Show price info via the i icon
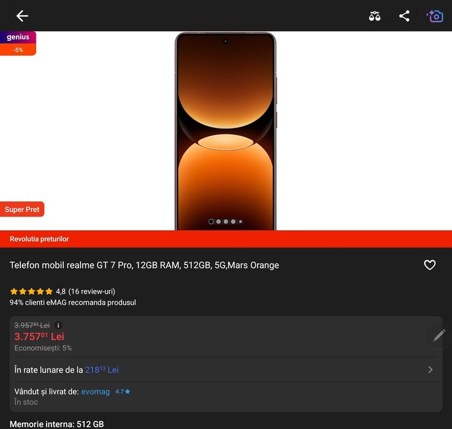This screenshot has width=452, height=429. pos(58,325)
